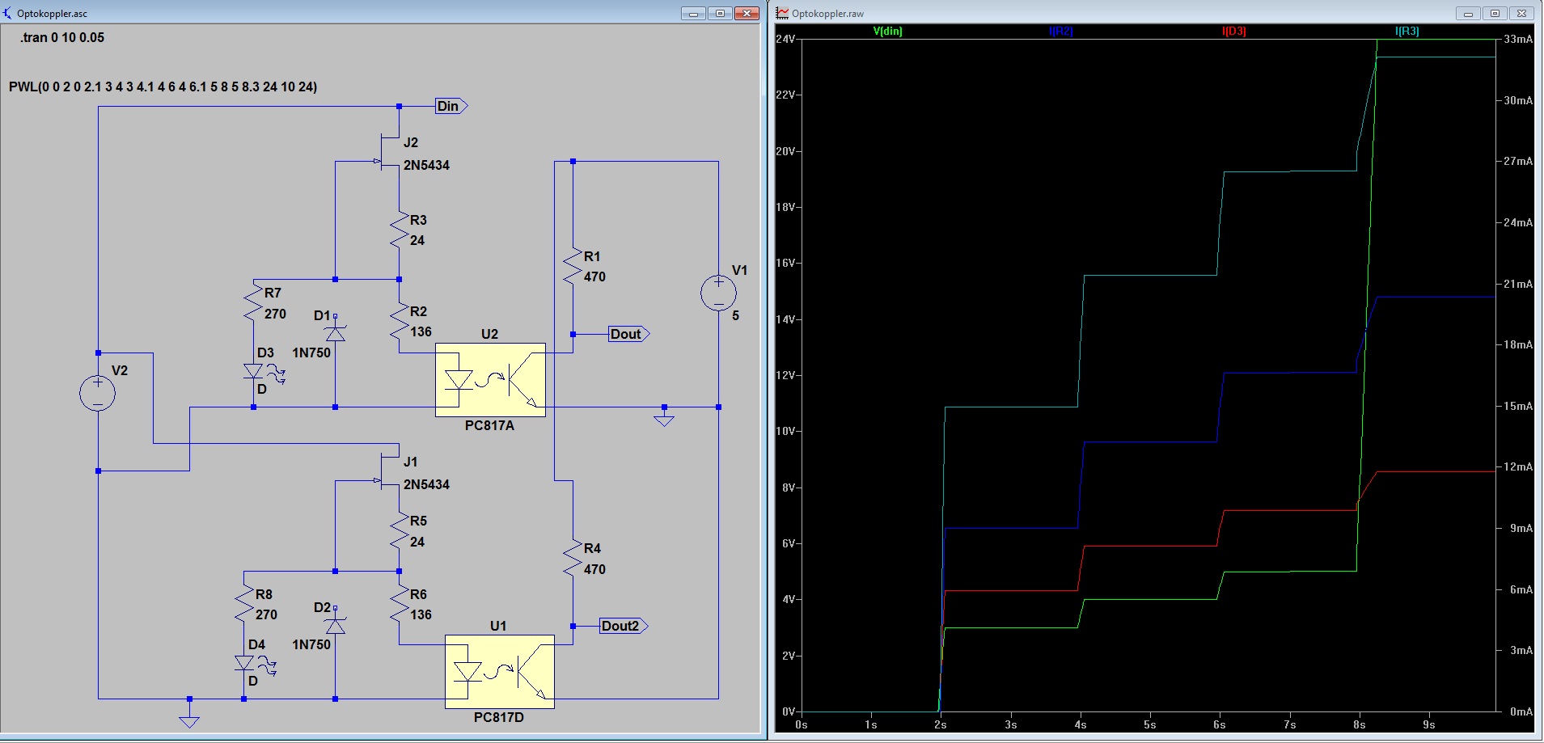Click resistor R5 symbol
The image size is (1544, 743).
[399, 531]
